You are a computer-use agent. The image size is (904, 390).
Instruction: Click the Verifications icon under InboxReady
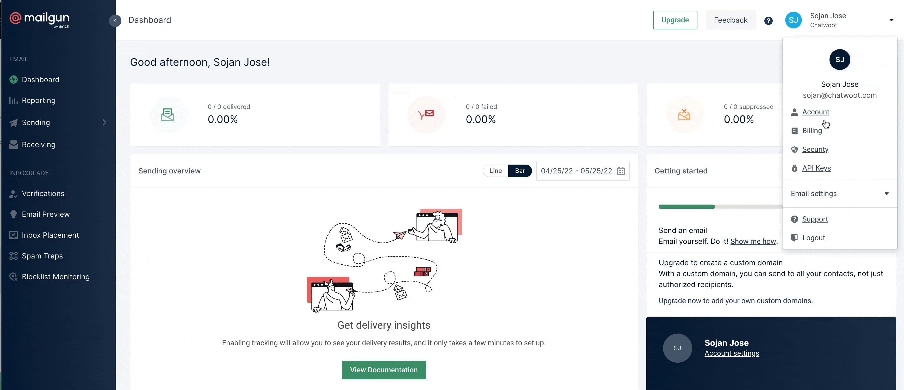tap(13, 193)
